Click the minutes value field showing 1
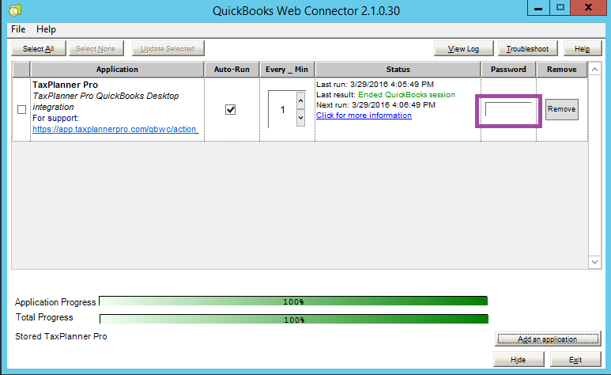This screenshot has height=375, width=611. [282, 110]
